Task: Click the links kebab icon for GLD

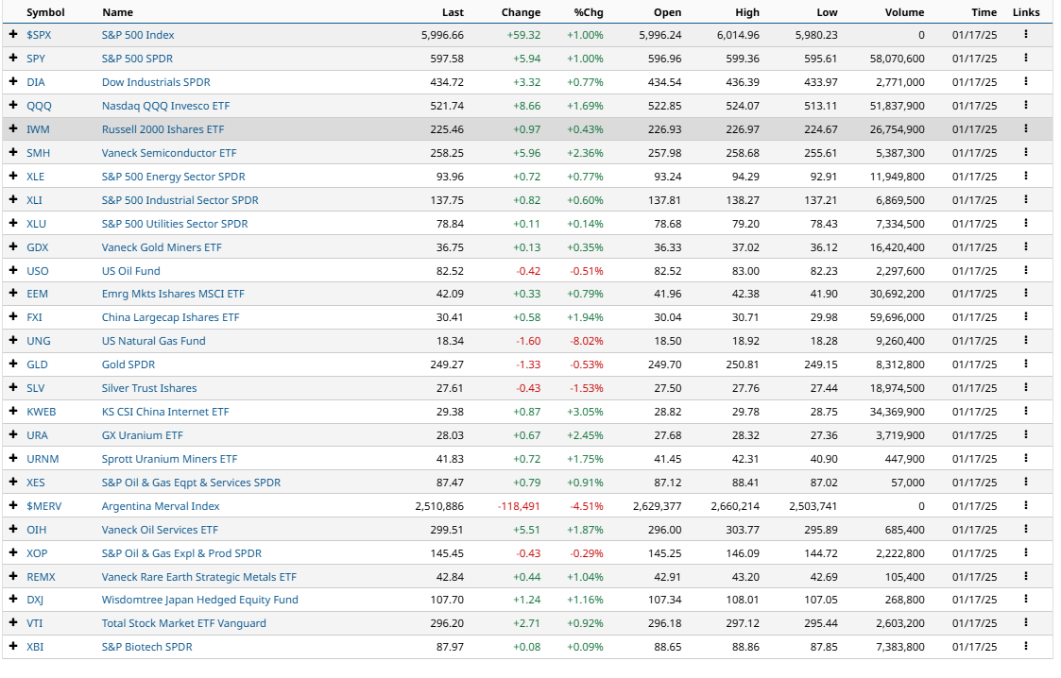Action: point(1025,364)
